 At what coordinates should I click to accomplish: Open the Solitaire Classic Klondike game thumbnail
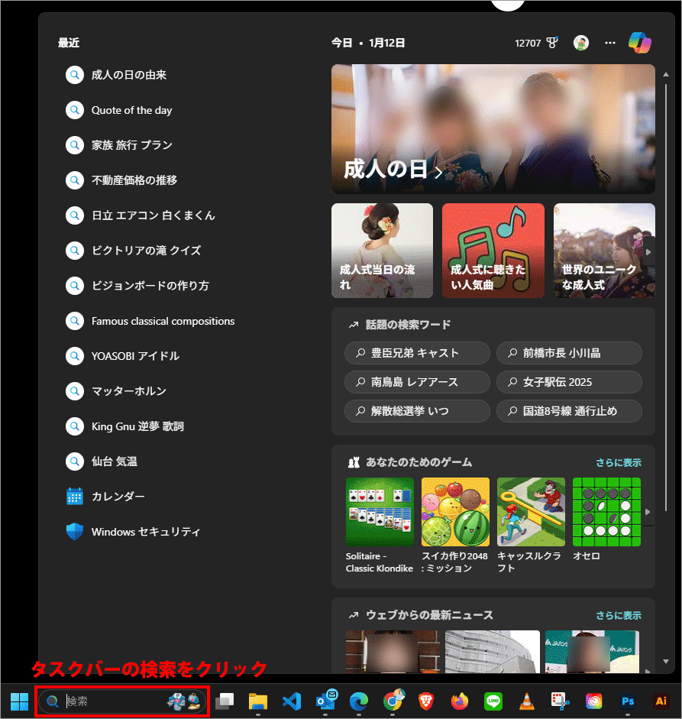click(380, 511)
